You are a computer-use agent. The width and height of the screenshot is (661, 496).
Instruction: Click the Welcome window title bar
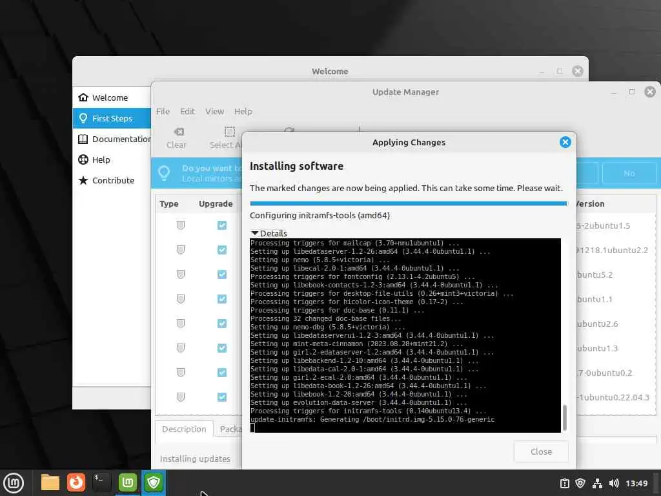(x=330, y=71)
